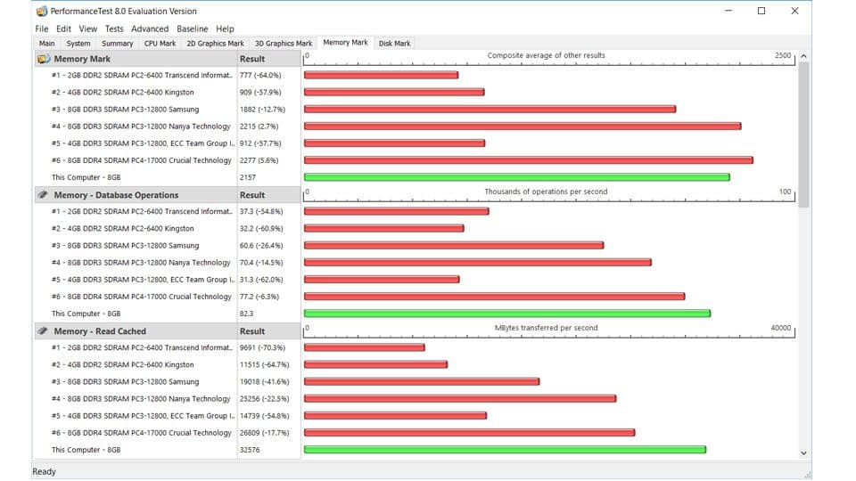856x481 pixels.
Task: Click the Memory Mark section icon
Action: (43, 59)
